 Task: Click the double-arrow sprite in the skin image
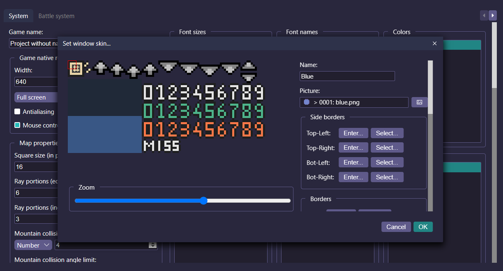click(249, 71)
